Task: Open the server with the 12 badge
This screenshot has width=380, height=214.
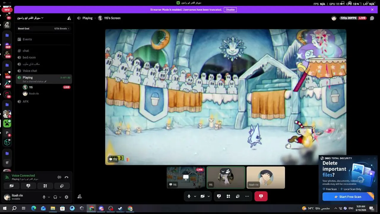Action: [7, 95]
